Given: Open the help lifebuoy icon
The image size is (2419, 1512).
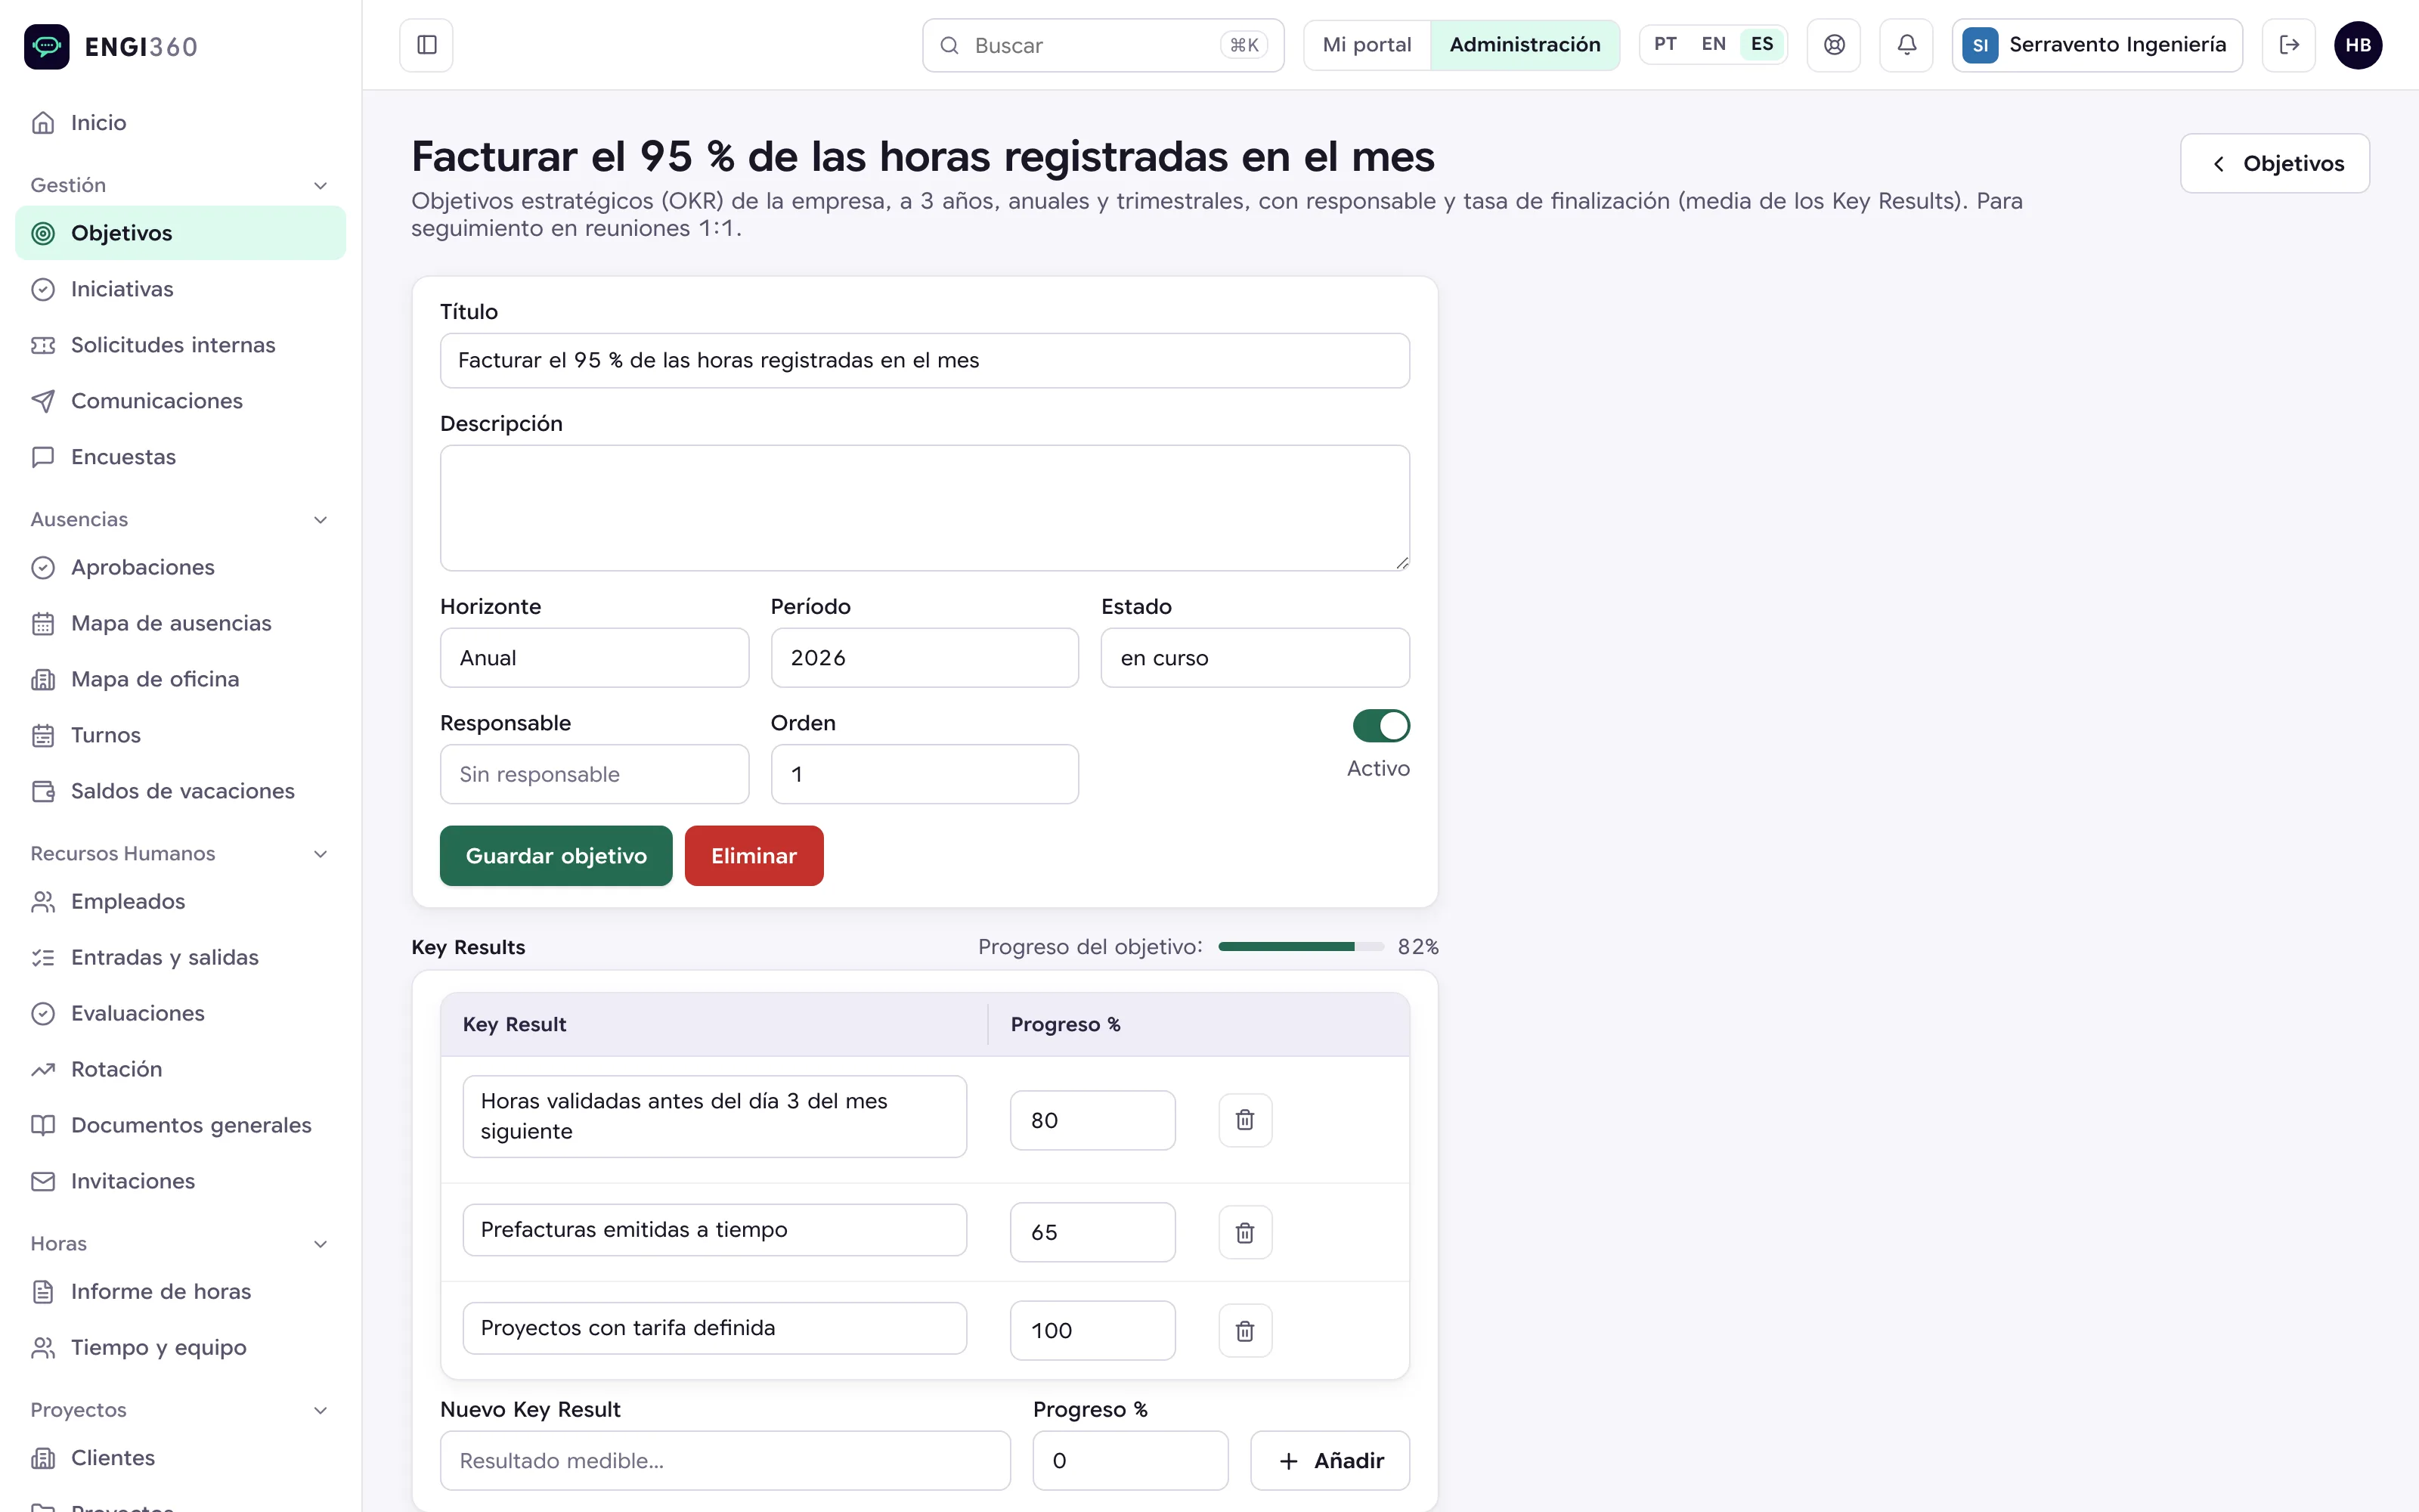Looking at the screenshot, I should (x=1834, y=45).
